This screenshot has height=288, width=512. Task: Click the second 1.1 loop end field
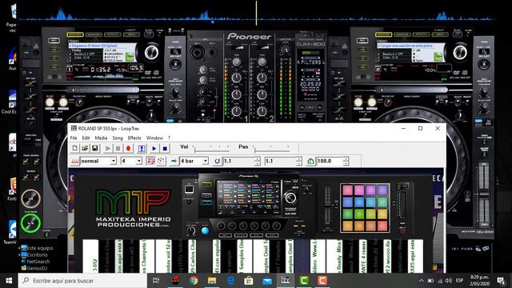click(x=280, y=161)
